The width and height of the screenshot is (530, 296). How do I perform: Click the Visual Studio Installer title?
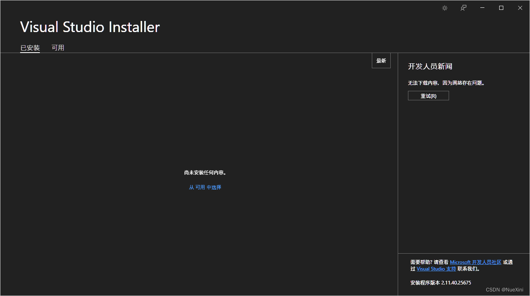[90, 27]
